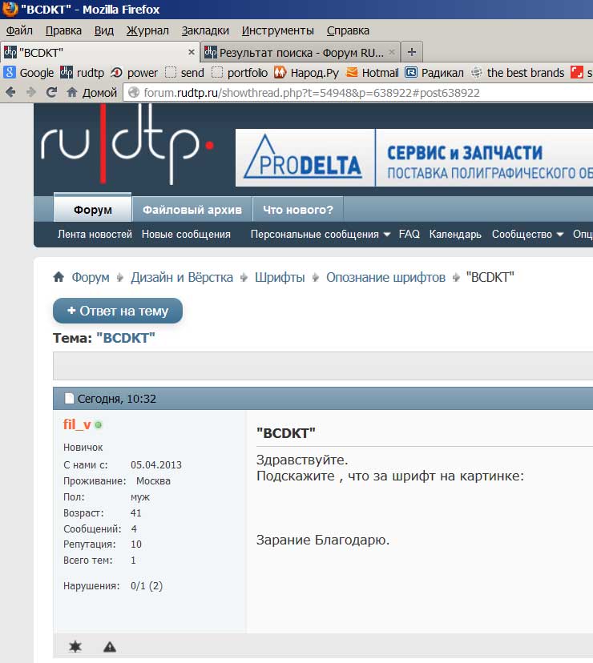The image size is (593, 663).
Task: Click Дизайн и Вёрстка breadcrumb
Action: (x=182, y=277)
